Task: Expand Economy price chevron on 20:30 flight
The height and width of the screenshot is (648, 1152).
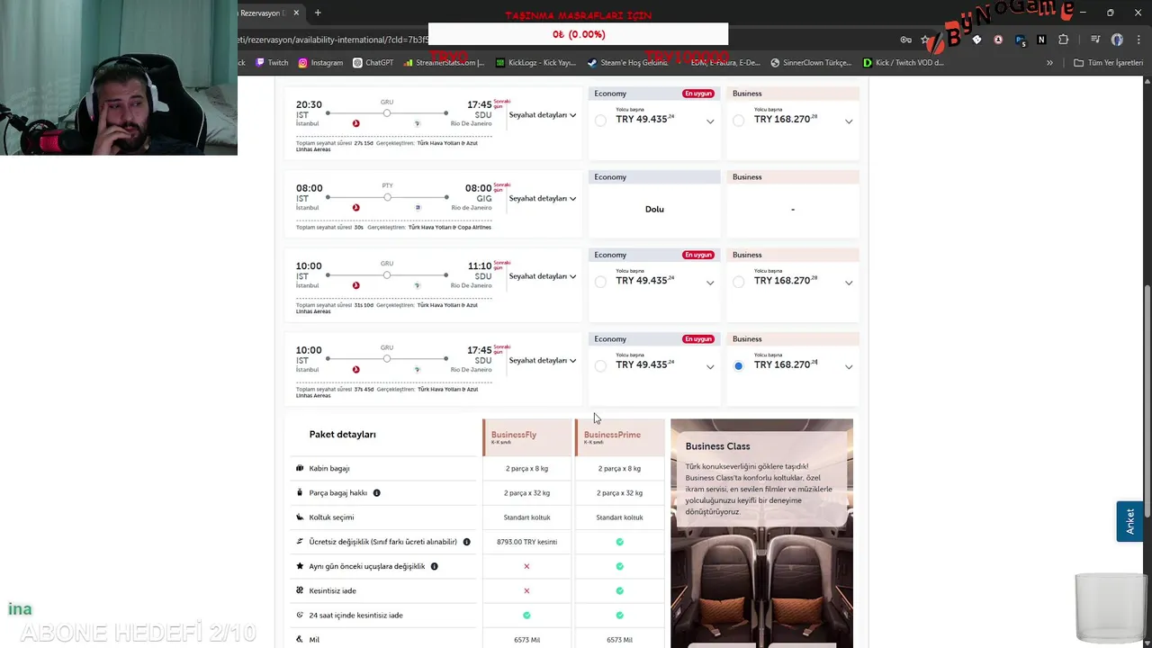Action: pos(710,121)
